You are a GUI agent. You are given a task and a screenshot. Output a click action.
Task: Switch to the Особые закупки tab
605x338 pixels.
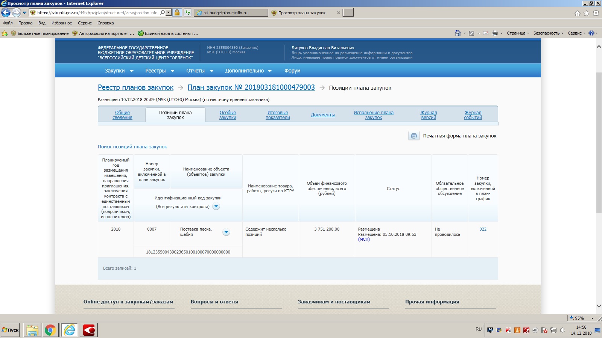228,115
